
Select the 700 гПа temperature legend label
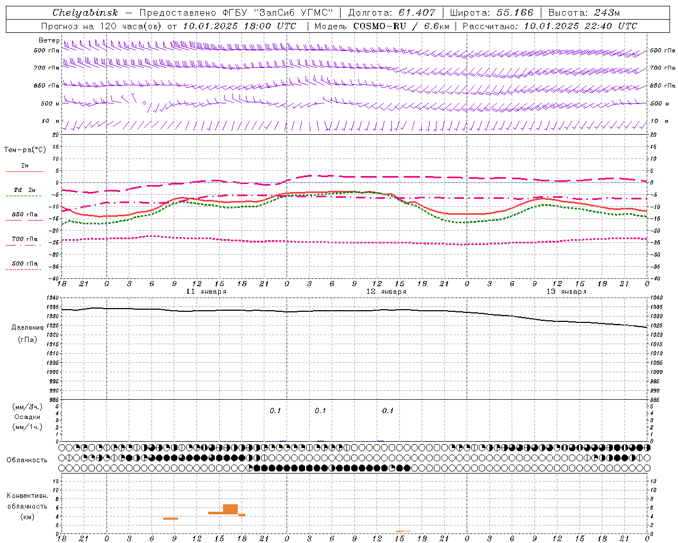25,239
